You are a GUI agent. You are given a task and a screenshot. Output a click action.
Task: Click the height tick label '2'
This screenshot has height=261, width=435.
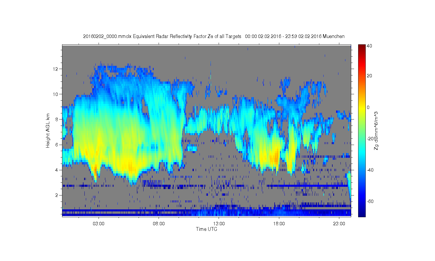point(57,195)
